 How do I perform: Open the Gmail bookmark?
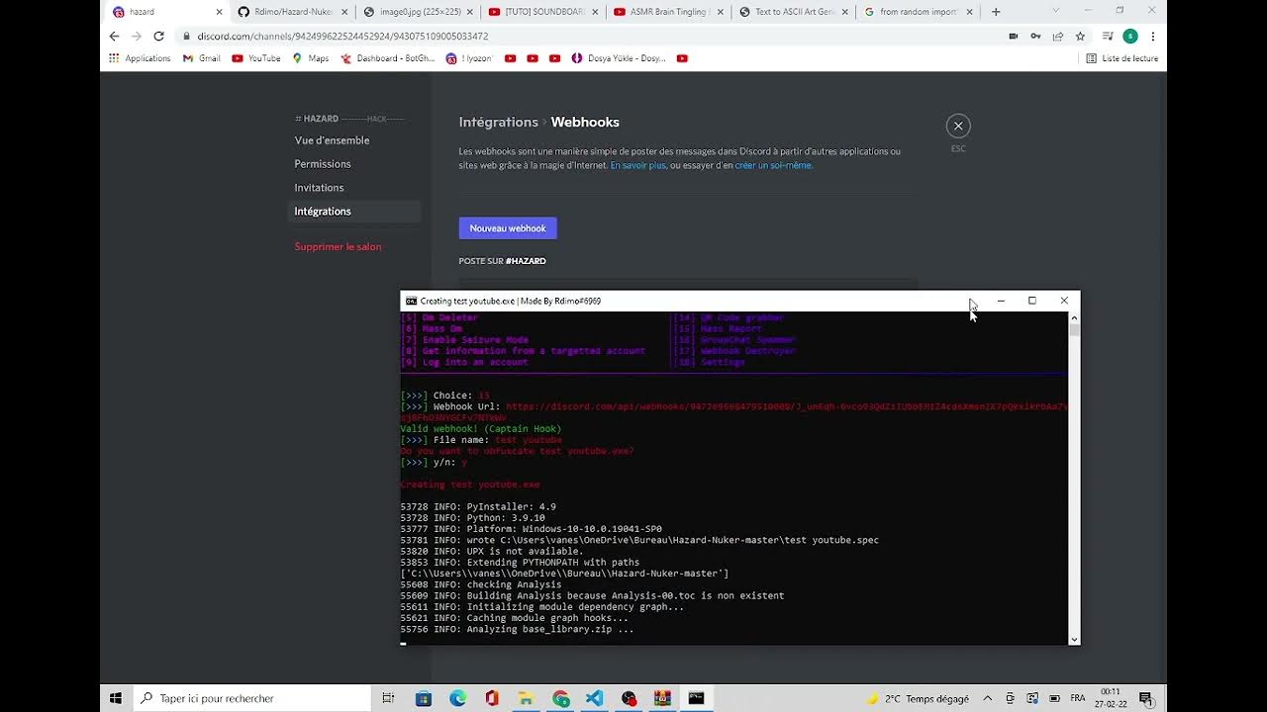tap(201, 58)
